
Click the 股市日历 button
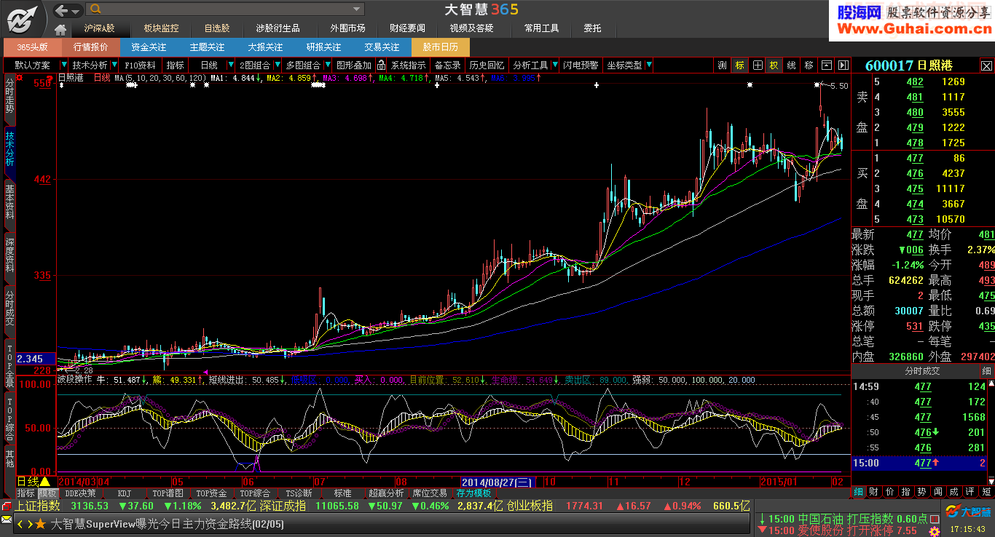coord(440,47)
